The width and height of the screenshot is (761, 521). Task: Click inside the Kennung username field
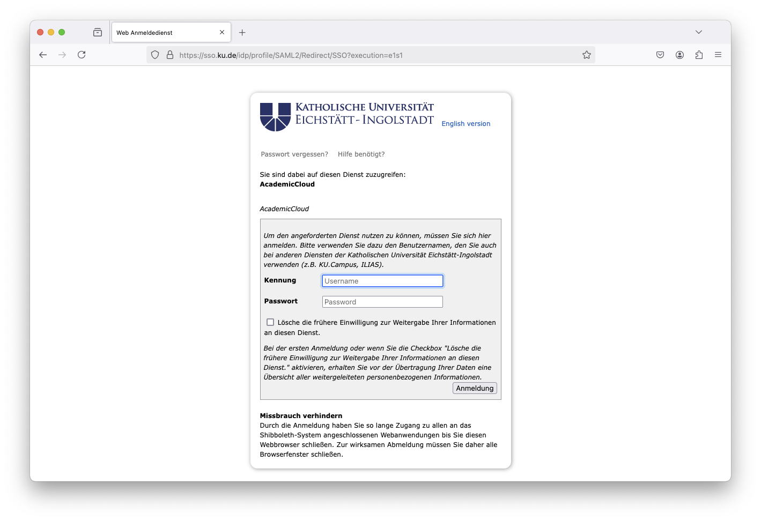click(x=382, y=280)
